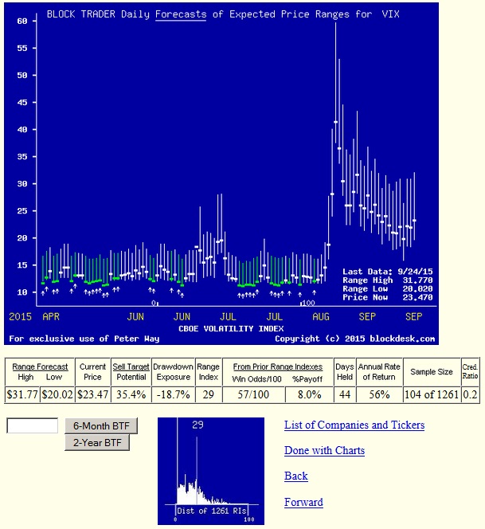Click the Drawdown Exposure column header
The height and width of the screenshot is (529, 485).
click(174, 371)
